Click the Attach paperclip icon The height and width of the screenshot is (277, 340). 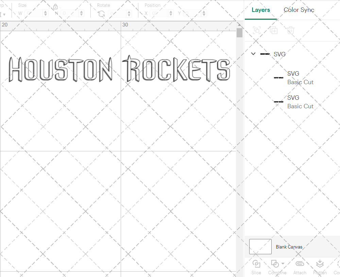click(300, 263)
